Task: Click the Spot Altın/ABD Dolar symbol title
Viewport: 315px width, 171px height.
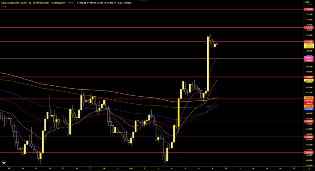Action: 14,3
